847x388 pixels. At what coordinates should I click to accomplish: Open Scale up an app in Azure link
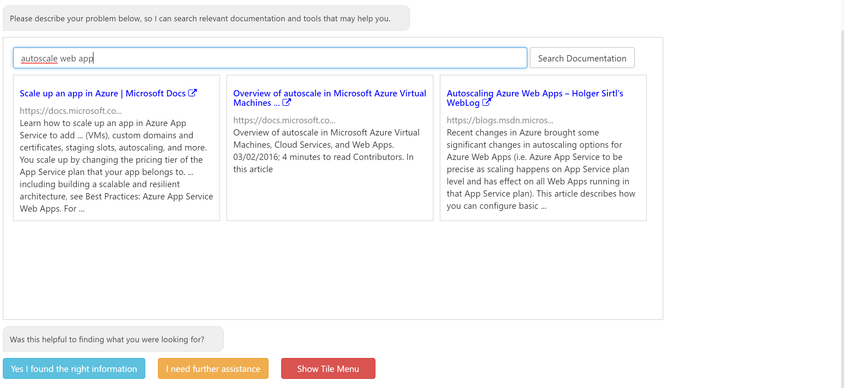pos(102,93)
